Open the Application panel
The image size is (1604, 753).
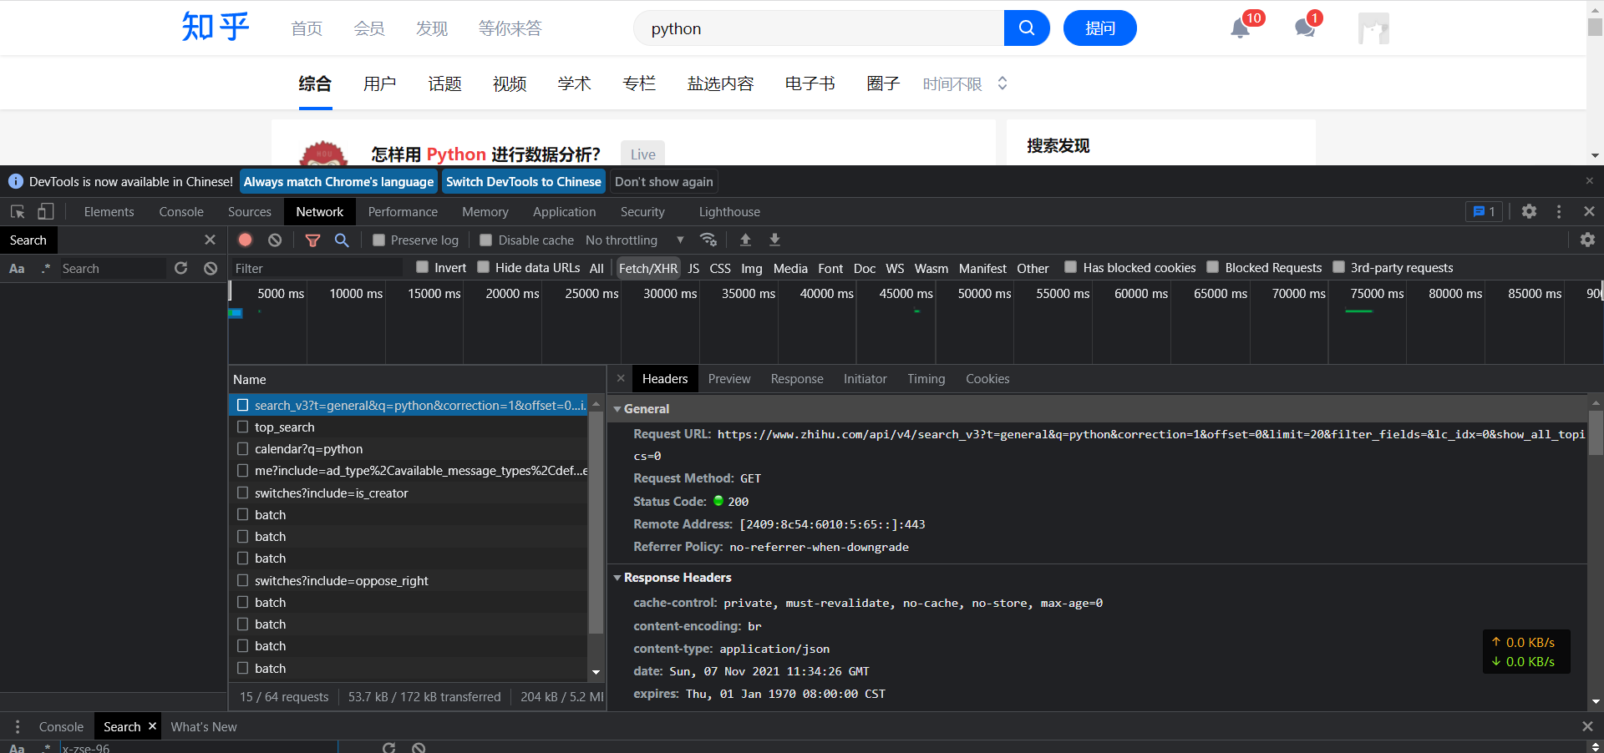tap(564, 211)
